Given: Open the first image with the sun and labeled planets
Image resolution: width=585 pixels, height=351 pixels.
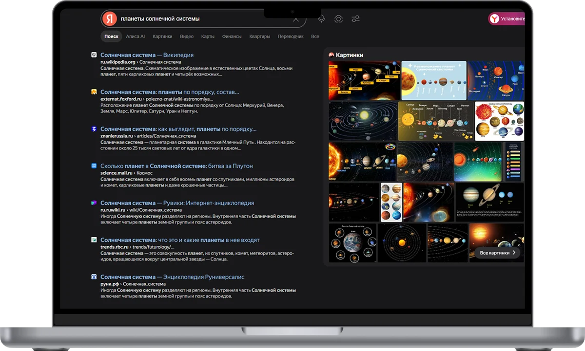Looking at the screenshot, I should pos(364,80).
